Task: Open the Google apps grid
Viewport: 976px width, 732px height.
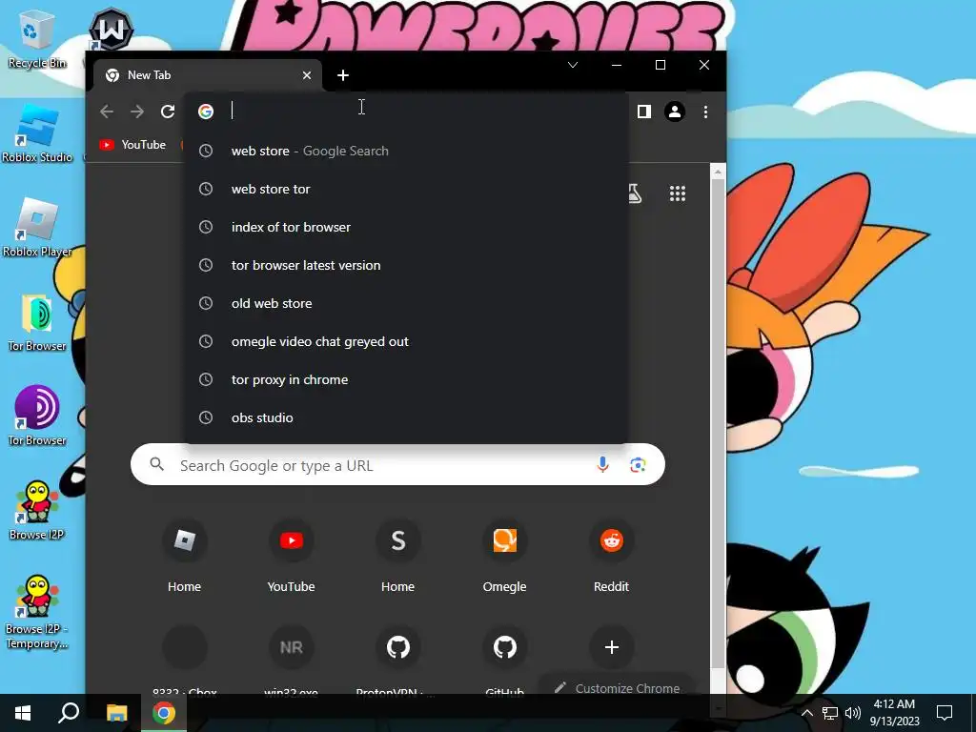Action: [x=678, y=193]
